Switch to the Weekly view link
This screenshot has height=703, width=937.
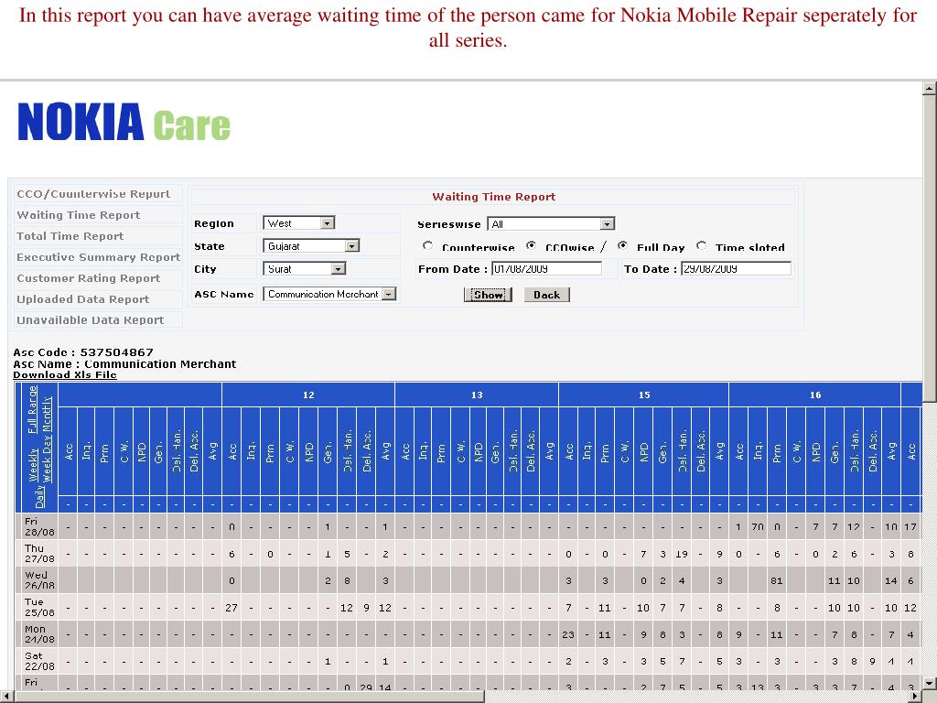[x=34, y=465]
